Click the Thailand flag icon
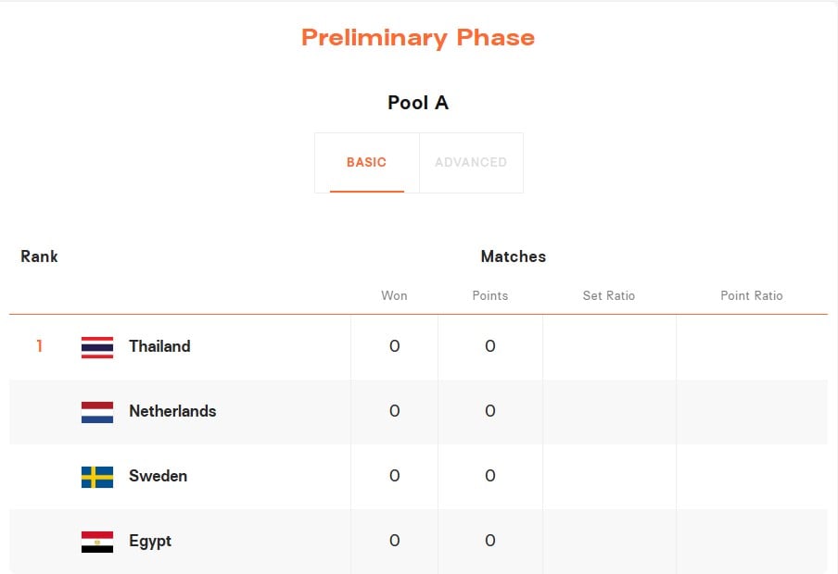838x574 pixels. coord(97,347)
